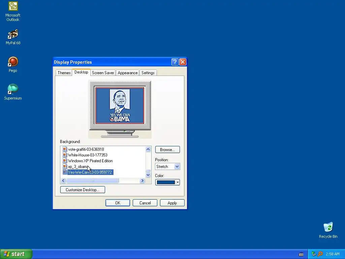Image resolution: width=345 pixels, height=259 pixels.
Task: Click the Apply button
Action: coord(172,203)
